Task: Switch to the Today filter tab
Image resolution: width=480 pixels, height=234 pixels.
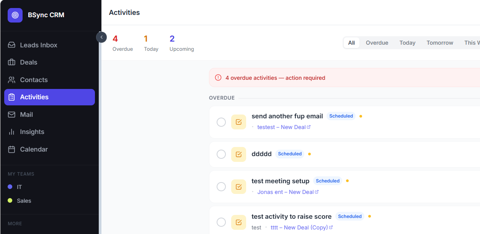Action: tap(407, 43)
